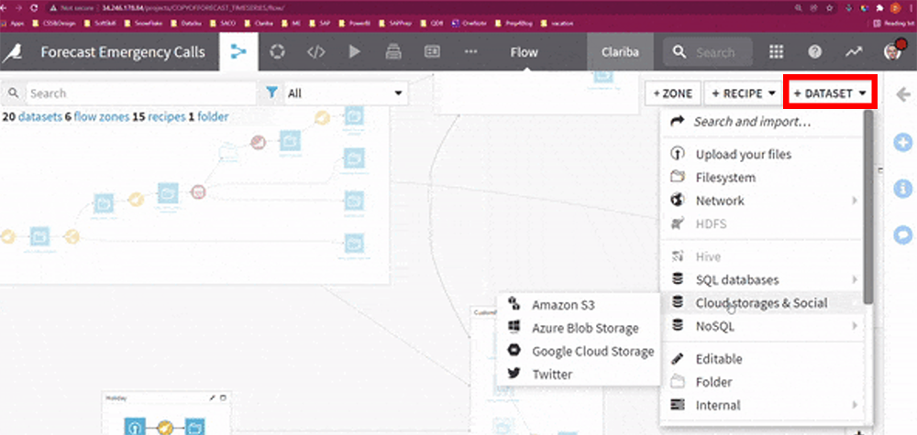Open the dashboards panel icon in navbar
The height and width of the screenshot is (435, 917).
(x=432, y=52)
